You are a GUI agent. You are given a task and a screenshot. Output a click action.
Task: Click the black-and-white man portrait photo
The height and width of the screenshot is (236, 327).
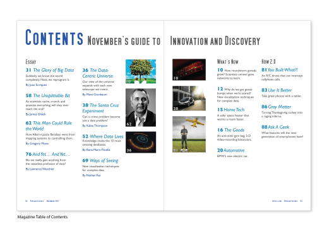[x=141, y=107]
